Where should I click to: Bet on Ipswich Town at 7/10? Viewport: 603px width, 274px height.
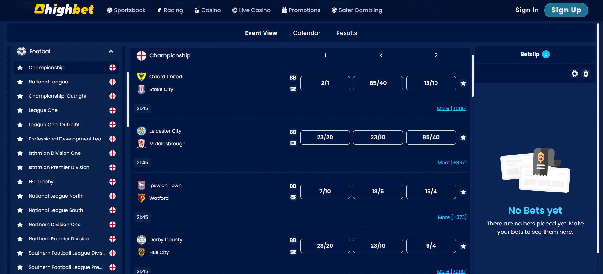[x=325, y=192]
